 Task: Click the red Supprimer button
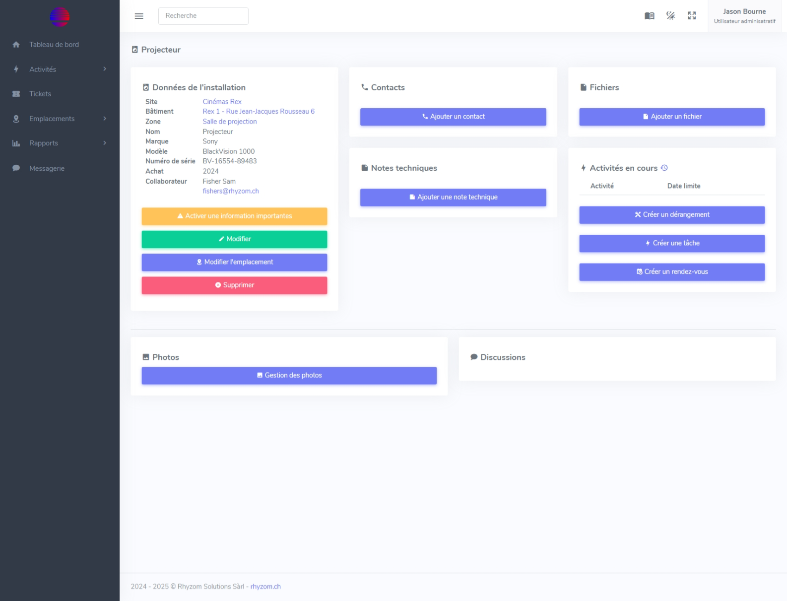pos(234,285)
